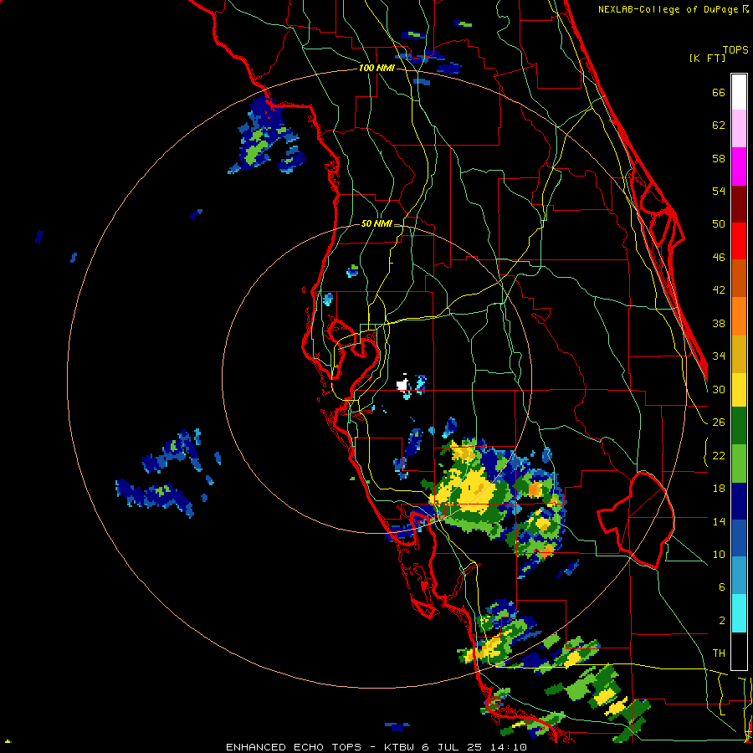753x753 pixels.
Task: Click the "6 JUL 25" date text
Action: point(452,747)
